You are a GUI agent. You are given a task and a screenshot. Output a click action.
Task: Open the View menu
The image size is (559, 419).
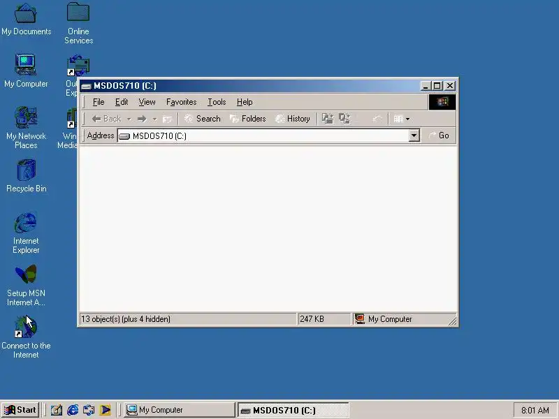147,102
